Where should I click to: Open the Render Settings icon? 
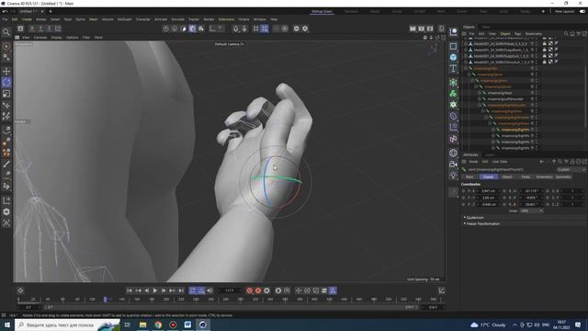430,29
